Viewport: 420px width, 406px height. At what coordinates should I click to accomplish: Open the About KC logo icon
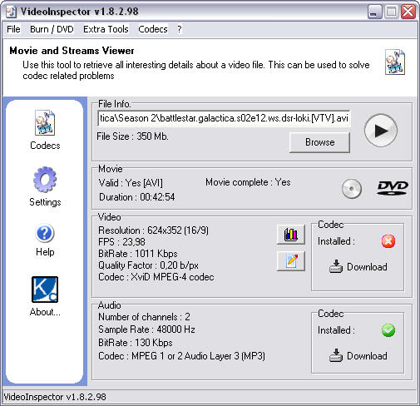point(45,290)
